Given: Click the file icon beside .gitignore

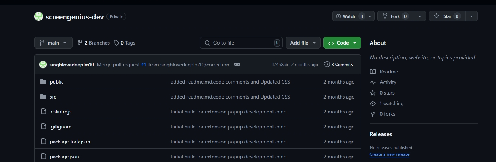Looking at the screenshot, I should pyautogui.click(x=44, y=127).
